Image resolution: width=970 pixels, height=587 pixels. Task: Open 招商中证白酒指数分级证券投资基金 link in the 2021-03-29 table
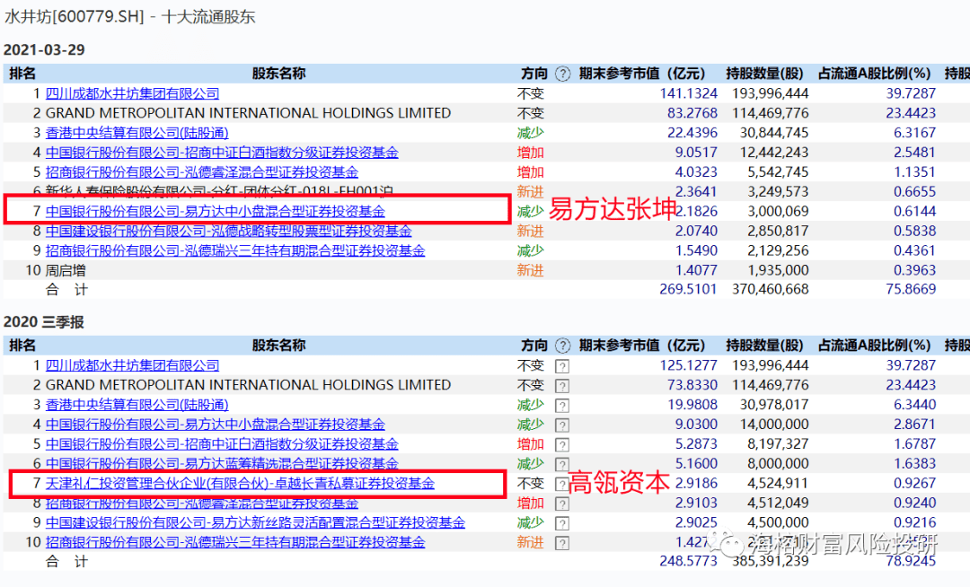(x=222, y=153)
